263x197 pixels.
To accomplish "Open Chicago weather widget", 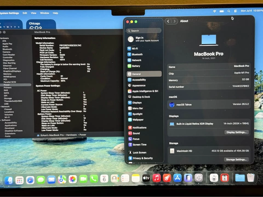I will click(x=41, y=24).
